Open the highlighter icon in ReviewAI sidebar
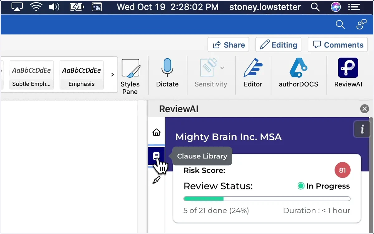The width and height of the screenshot is (374, 234). pyautogui.click(x=156, y=180)
